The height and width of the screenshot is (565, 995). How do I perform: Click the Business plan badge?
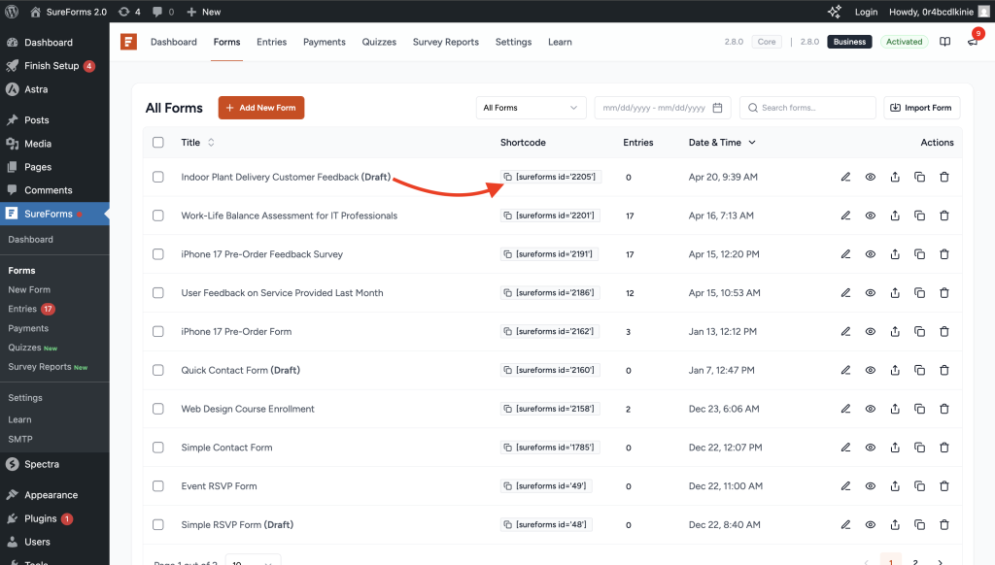[849, 42]
